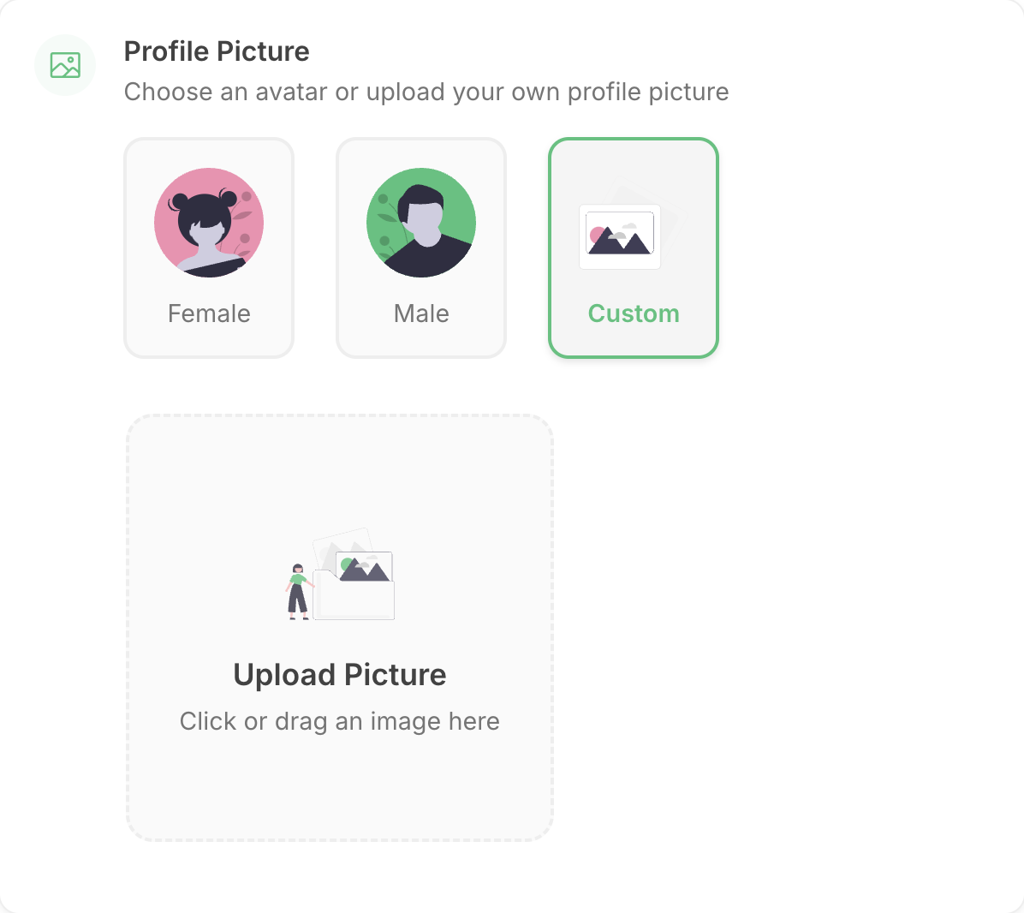Click the "Female" label text
The height and width of the screenshot is (913, 1024).
tap(209, 313)
